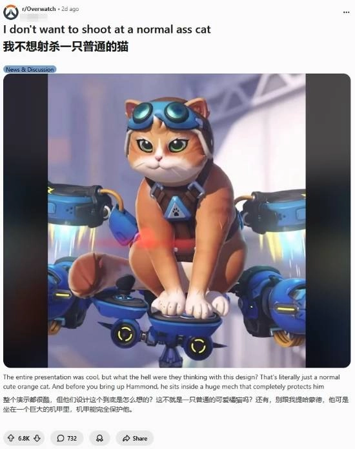355x449 pixels.
Task: Open the blurred author username
Action: 34,17
